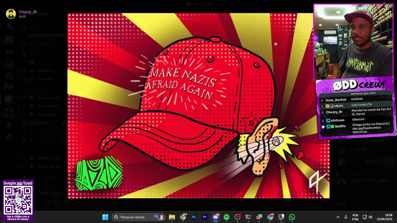This screenshot has width=397, height=223.
Task: Select the dimmed clipes-da-live channel in Discord
Action: [x=50, y=158]
